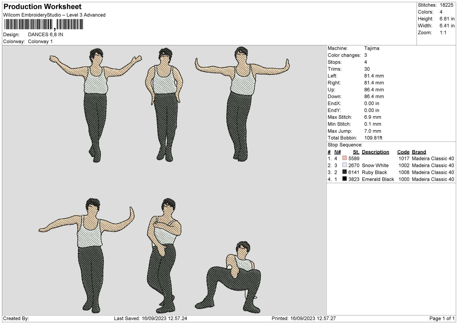
Task: Click the Zoom value '1:1'
Action: (443, 33)
